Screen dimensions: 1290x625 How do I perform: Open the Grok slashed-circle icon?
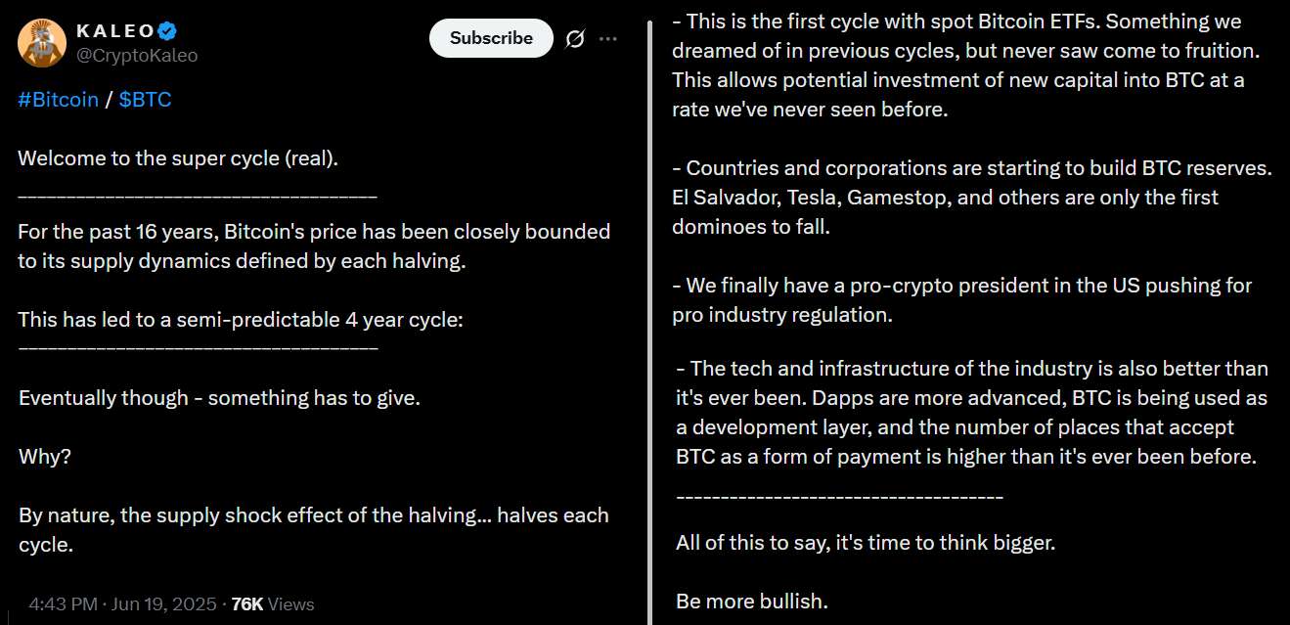pyautogui.click(x=575, y=38)
